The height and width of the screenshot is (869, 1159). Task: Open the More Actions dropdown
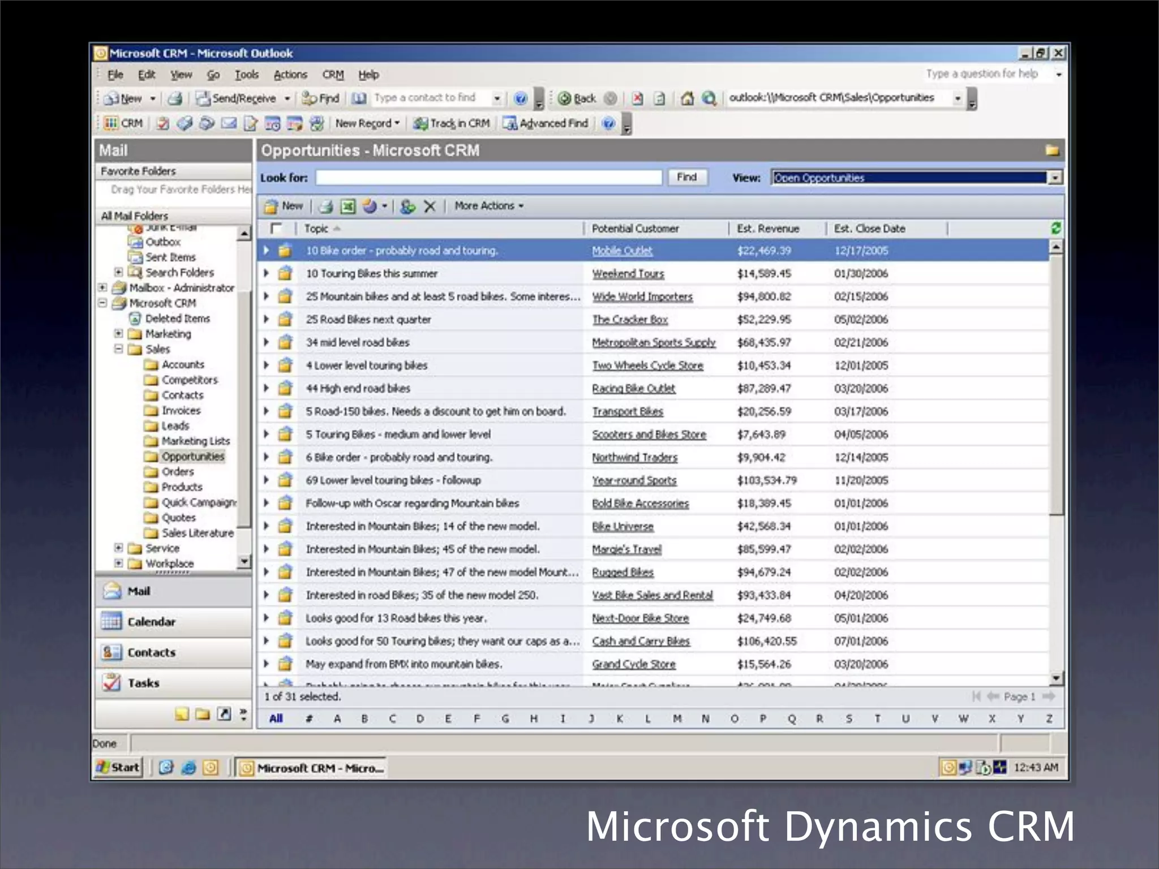point(489,206)
